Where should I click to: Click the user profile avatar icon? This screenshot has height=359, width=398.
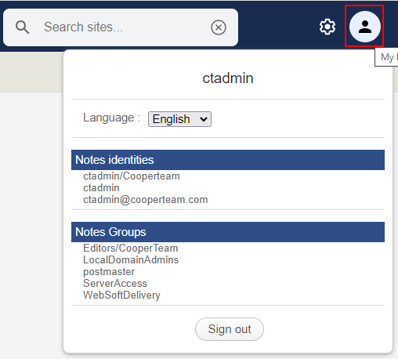[x=365, y=27]
